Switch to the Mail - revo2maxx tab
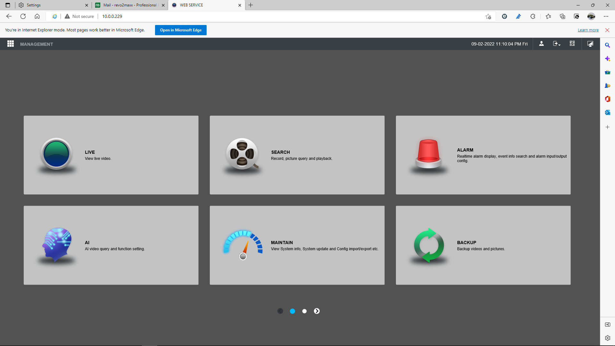Image resolution: width=615 pixels, height=346 pixels. click(130, 5)
